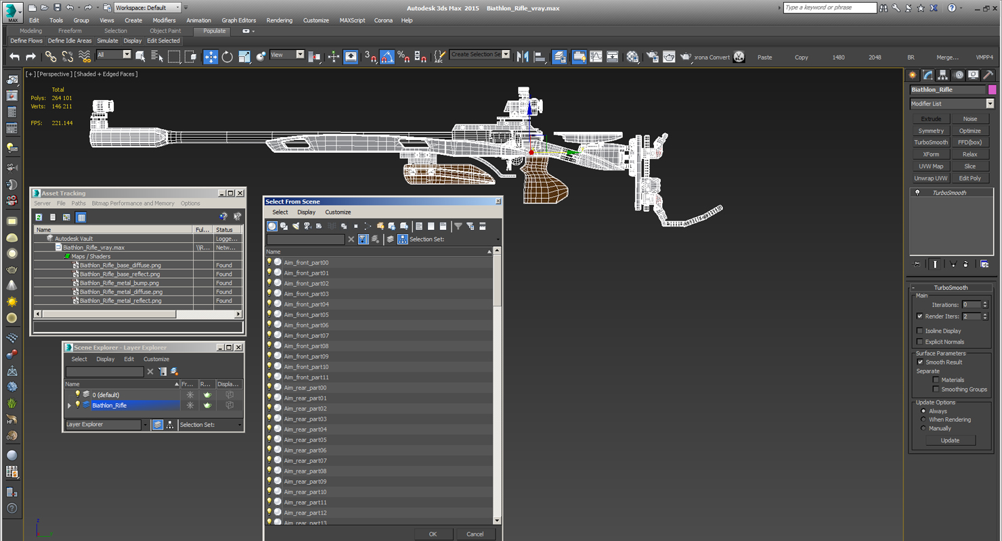Expand the Biathlon_Rifle layer tree arrow
The height and width of the screenshot is (541, 1002).
69,405
